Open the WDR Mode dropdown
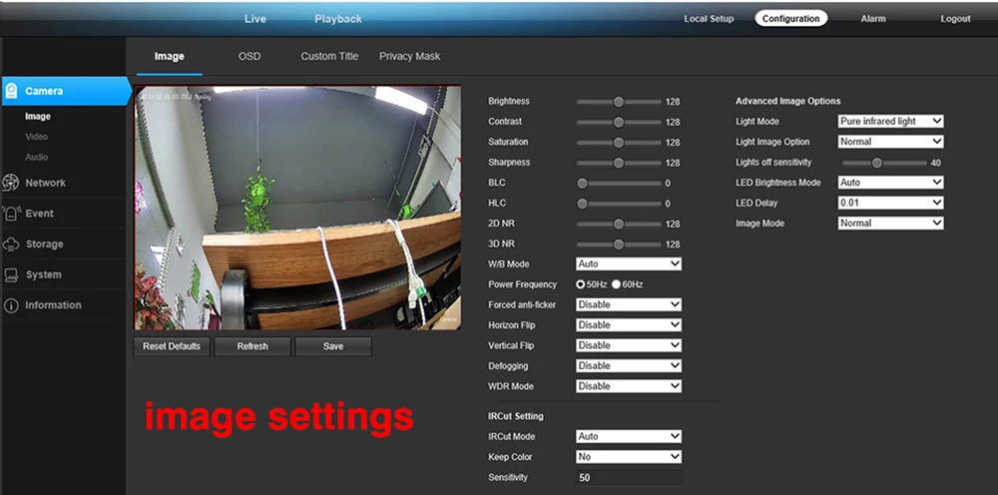 click(x=628, y=386)
